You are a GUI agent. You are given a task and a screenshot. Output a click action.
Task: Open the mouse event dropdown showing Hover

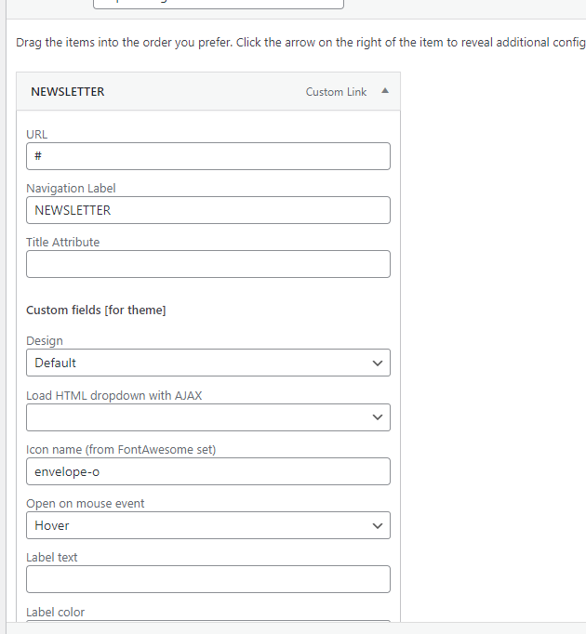[207, 525]
